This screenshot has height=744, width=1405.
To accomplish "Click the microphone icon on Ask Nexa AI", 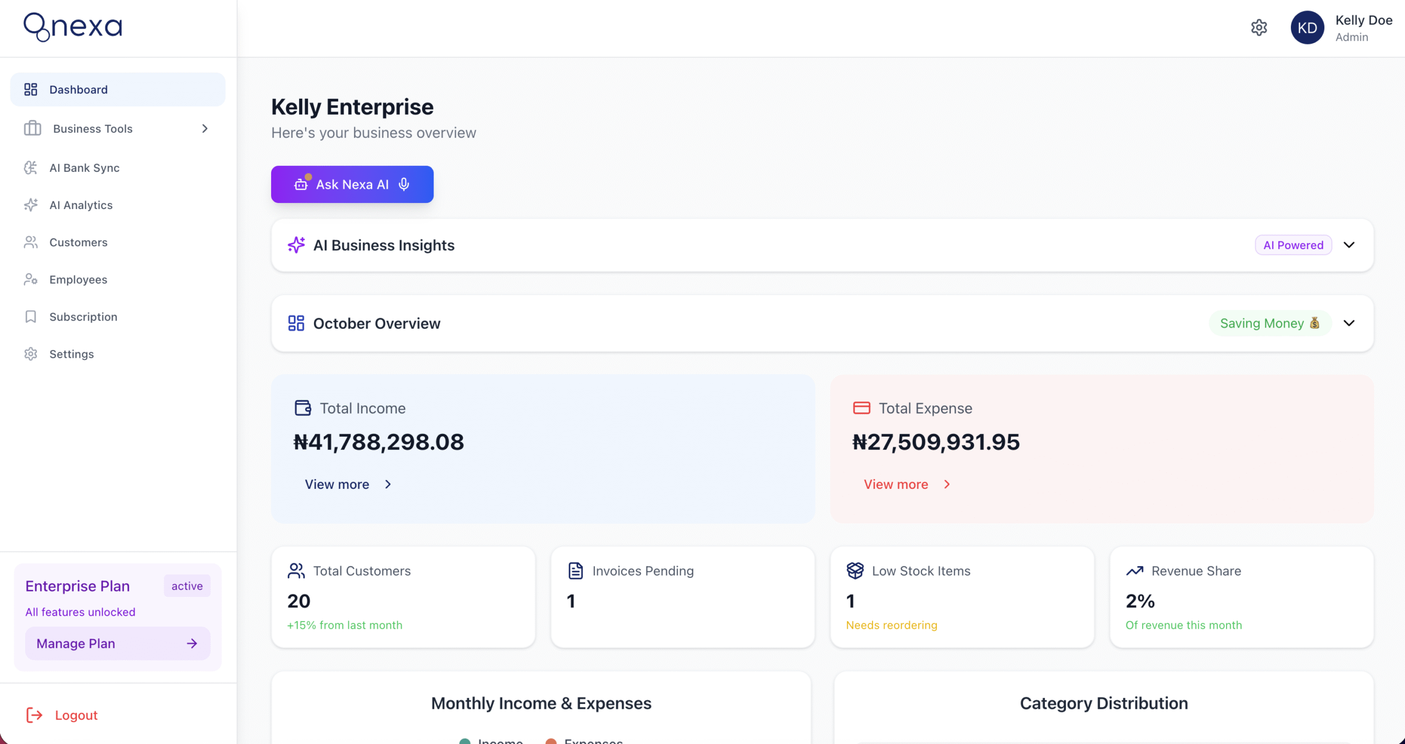I will click(404, 184).
